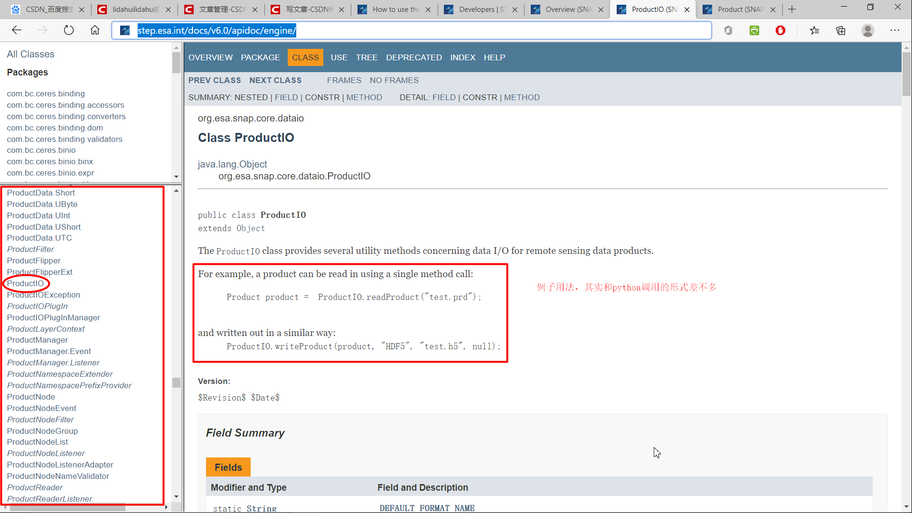Open the INDEX navigation item
Viewport: 912px width, 513px height.
tap(462, 57)
